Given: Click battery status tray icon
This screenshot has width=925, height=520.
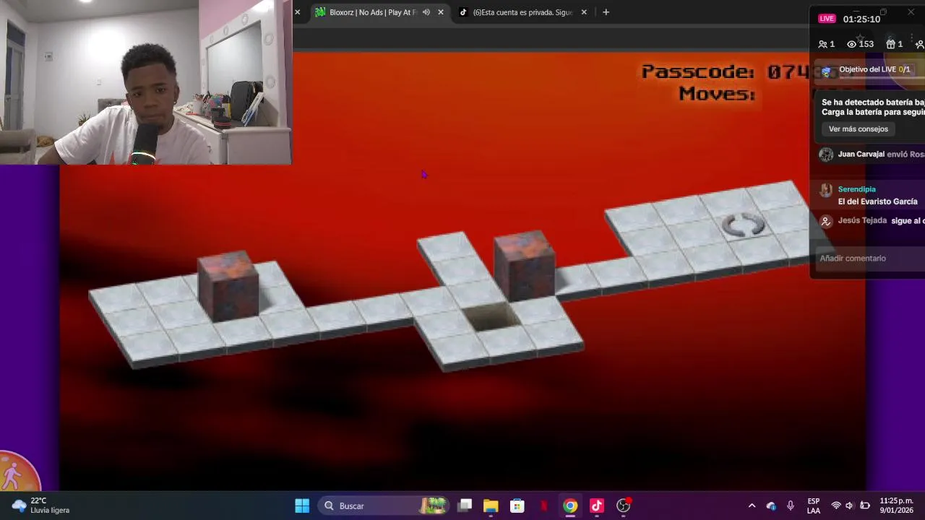Looking at the screenshot, I should pyautogui.click(x=865, y=506).
